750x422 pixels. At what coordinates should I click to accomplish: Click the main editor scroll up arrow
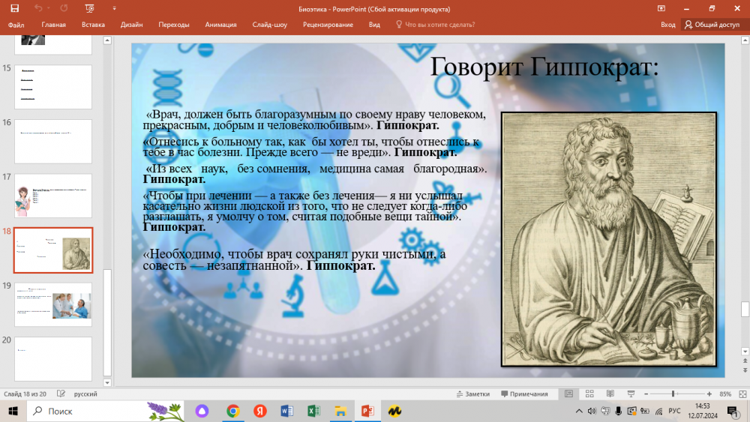coord(745,40)
